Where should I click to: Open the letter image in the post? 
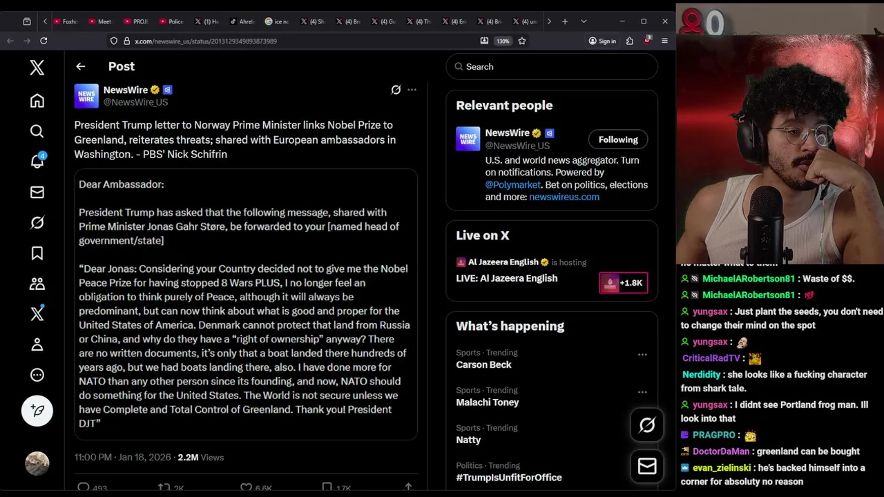tap(246, 304)
